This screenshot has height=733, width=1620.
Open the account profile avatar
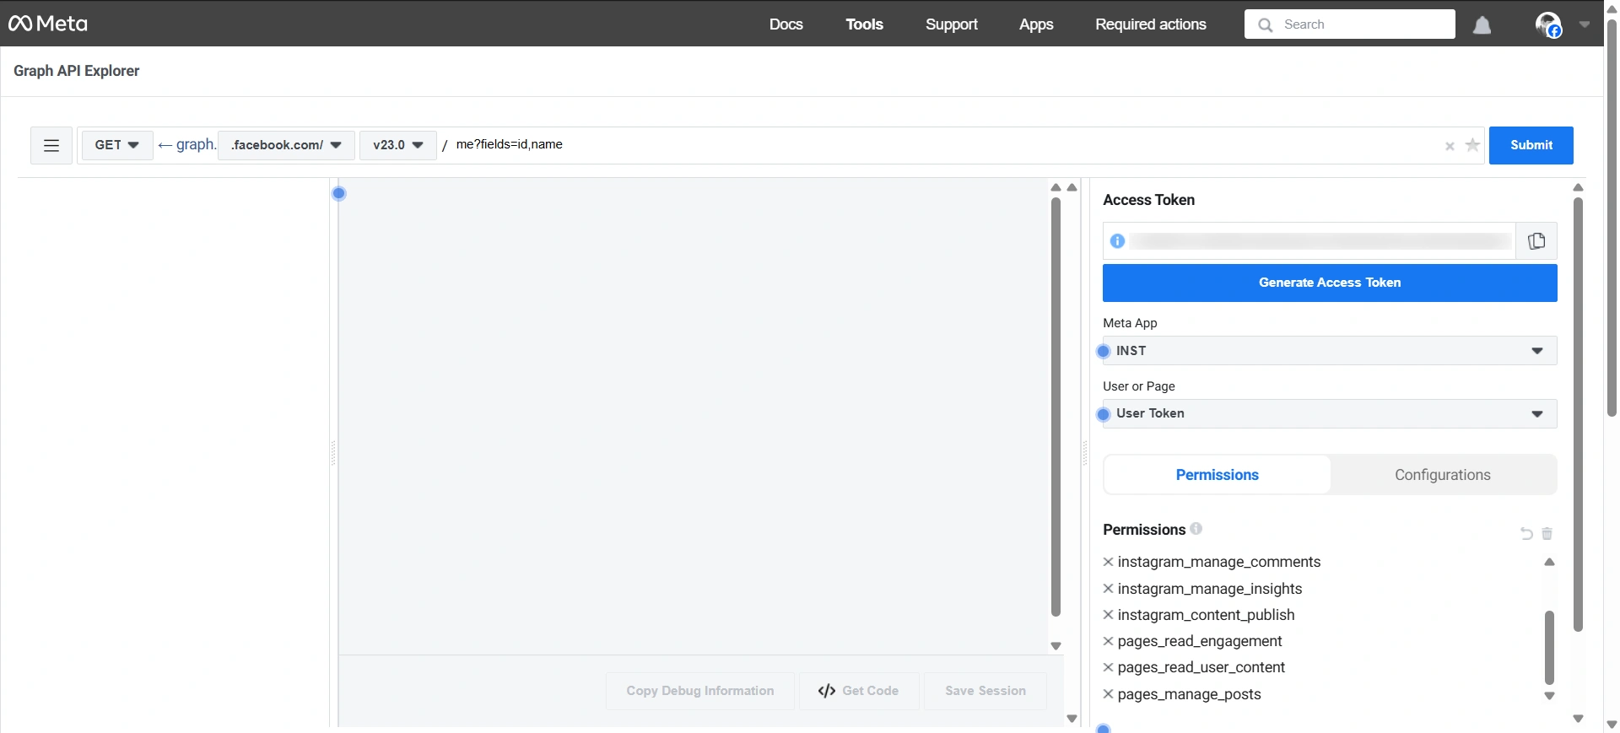pos(1548,24)
